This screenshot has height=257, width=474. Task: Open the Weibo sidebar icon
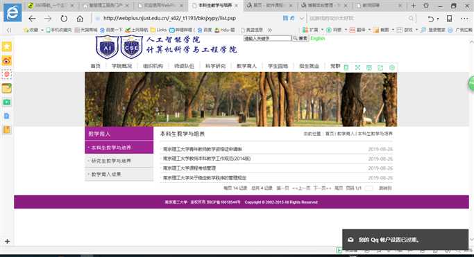tap(7, 61)
